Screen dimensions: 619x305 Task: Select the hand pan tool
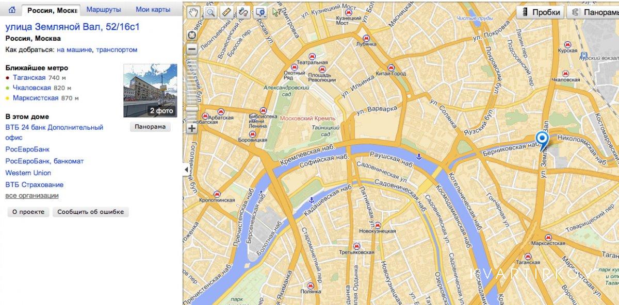point(193,12)
